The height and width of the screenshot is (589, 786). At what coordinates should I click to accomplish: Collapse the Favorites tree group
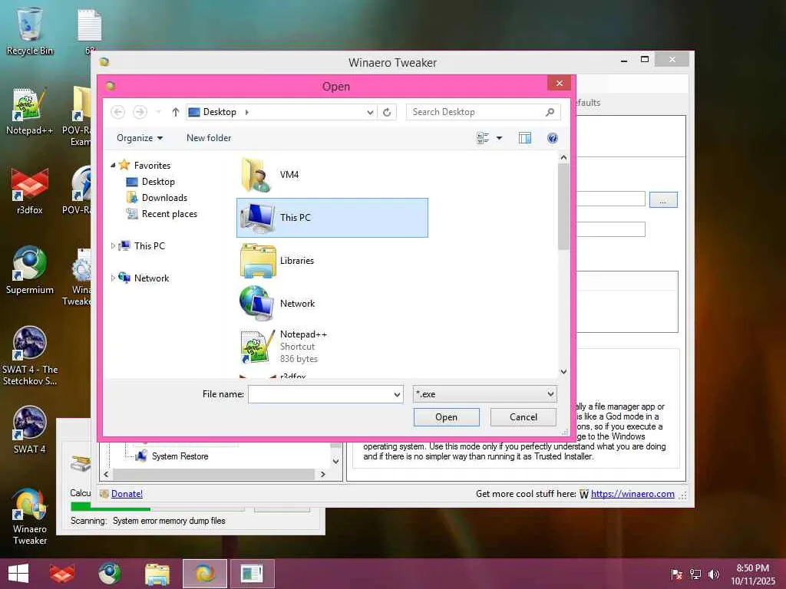(113, 166)
